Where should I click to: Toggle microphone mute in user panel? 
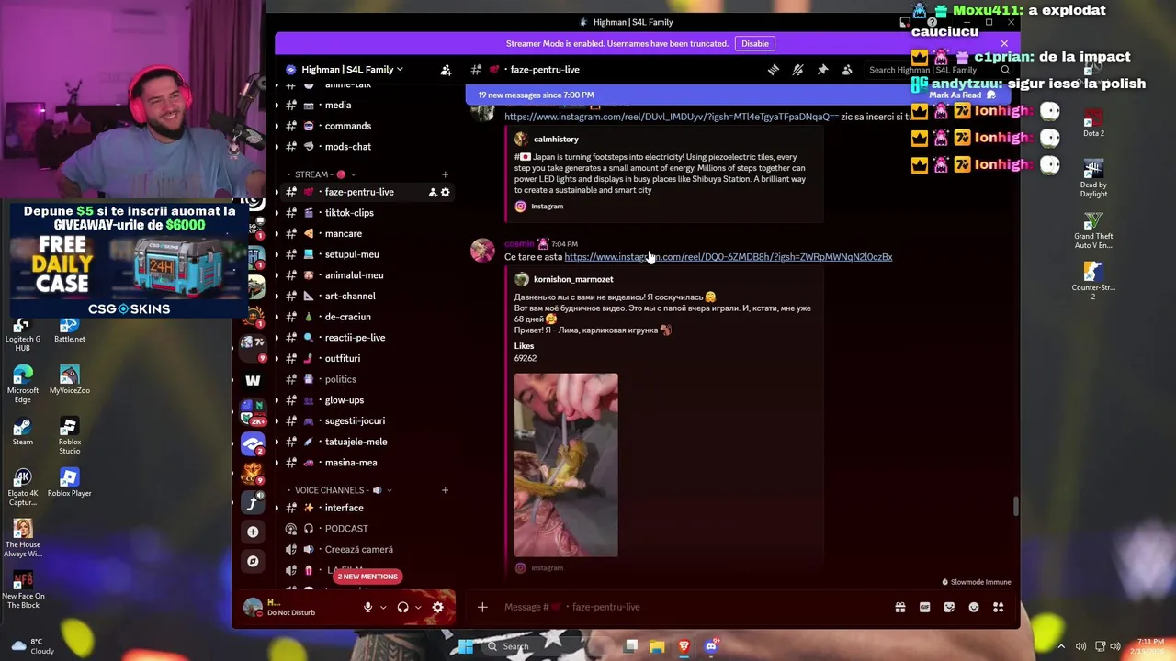367,607
